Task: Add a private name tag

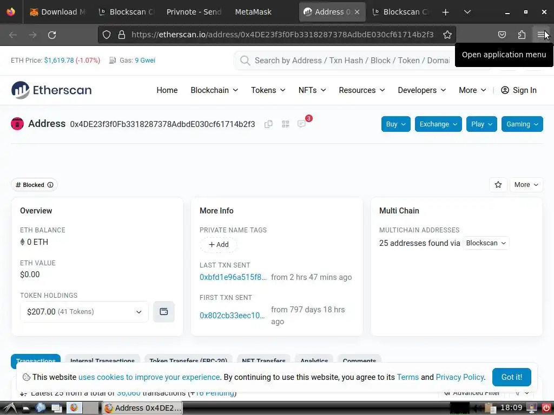Action: pos(219,245)
